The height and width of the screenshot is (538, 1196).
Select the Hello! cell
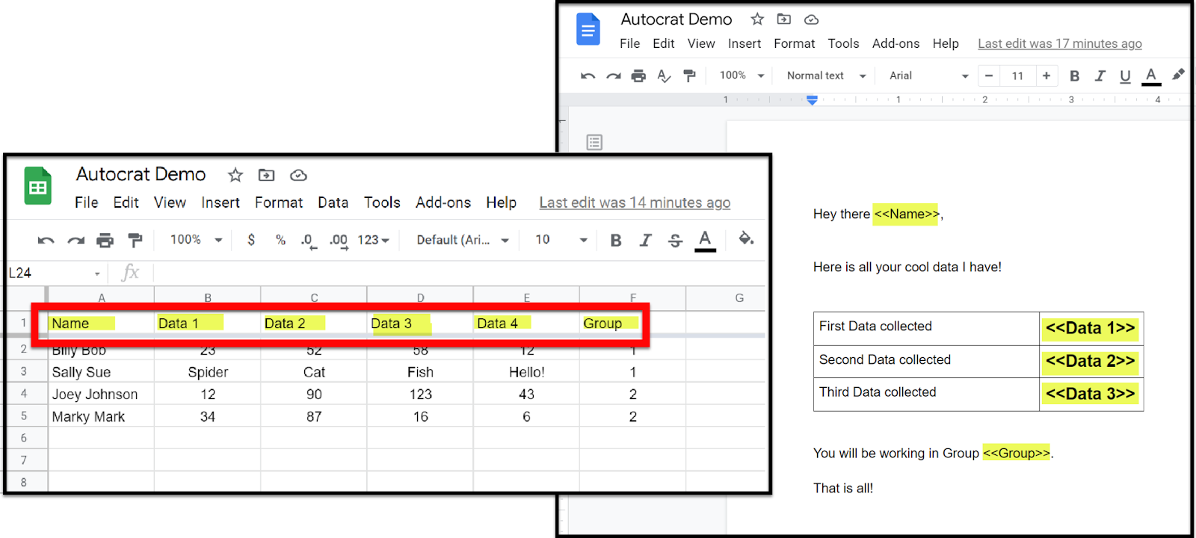click(x=526, y=372)
